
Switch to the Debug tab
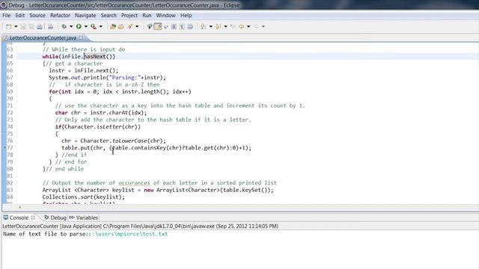(x=55, y=217)
